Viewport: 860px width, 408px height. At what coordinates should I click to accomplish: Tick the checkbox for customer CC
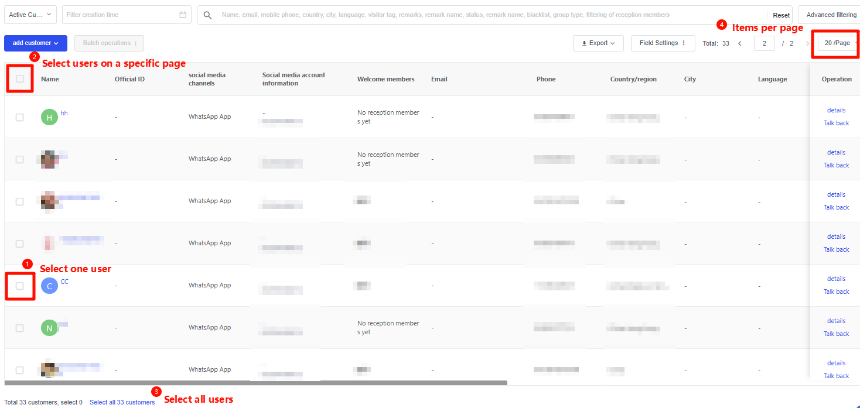click(20, 286)
